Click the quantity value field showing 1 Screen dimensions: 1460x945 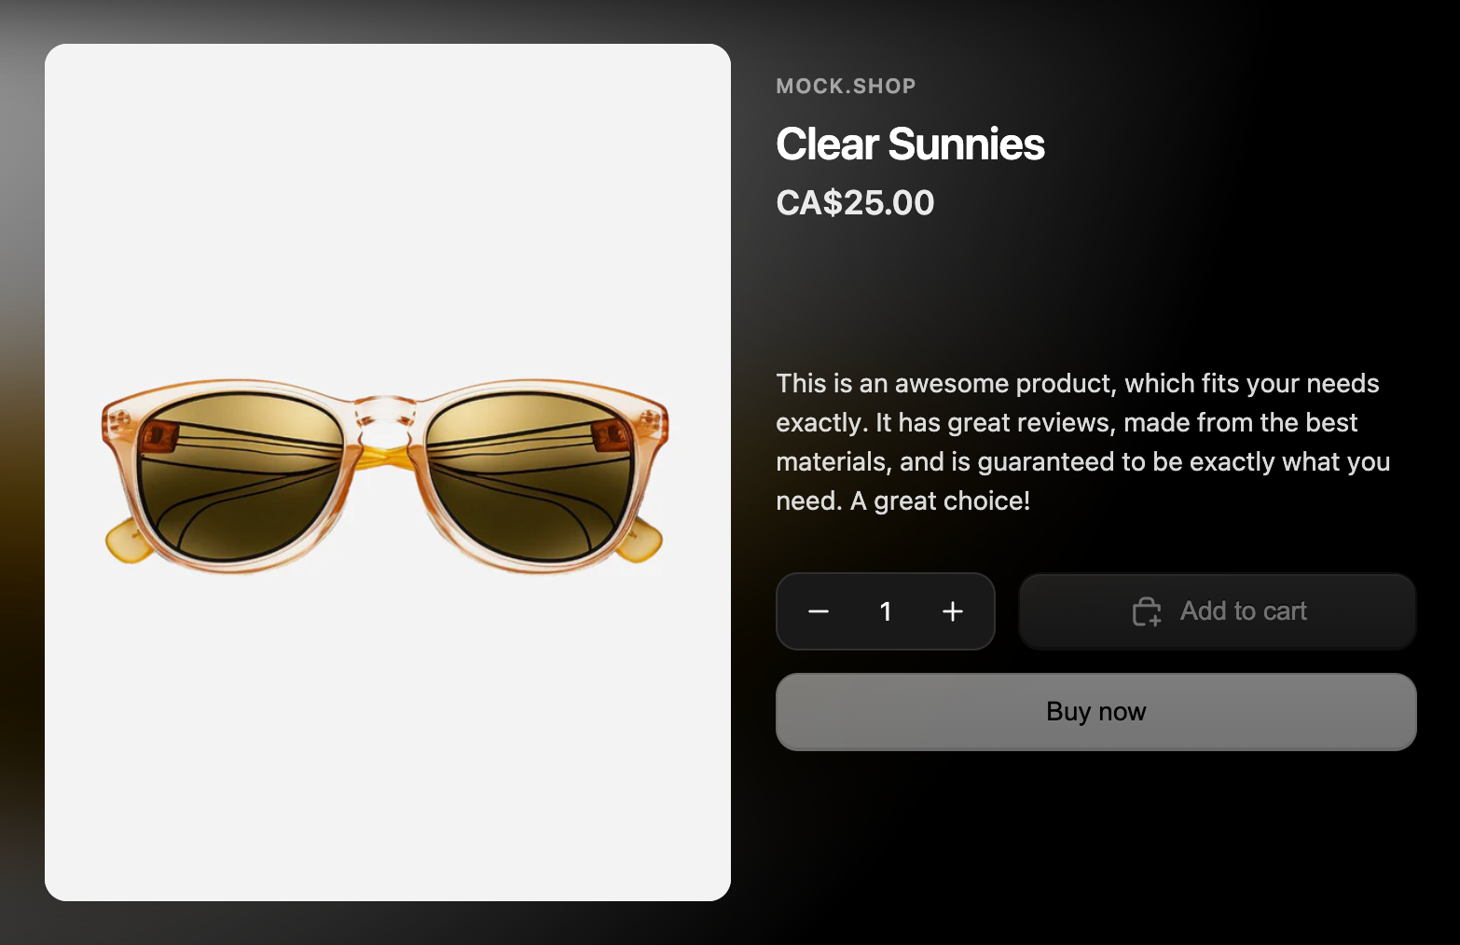886,611
